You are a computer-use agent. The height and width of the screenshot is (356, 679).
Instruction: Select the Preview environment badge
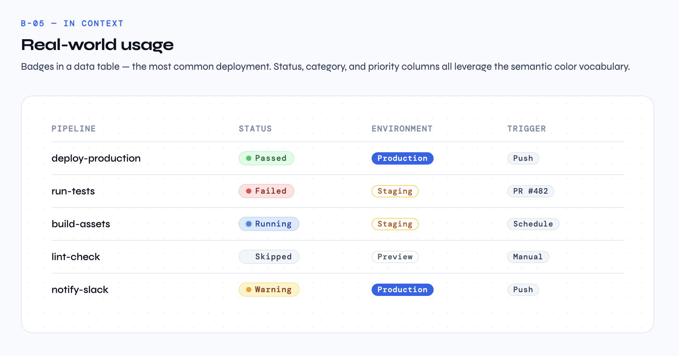(x=395, y=257)
